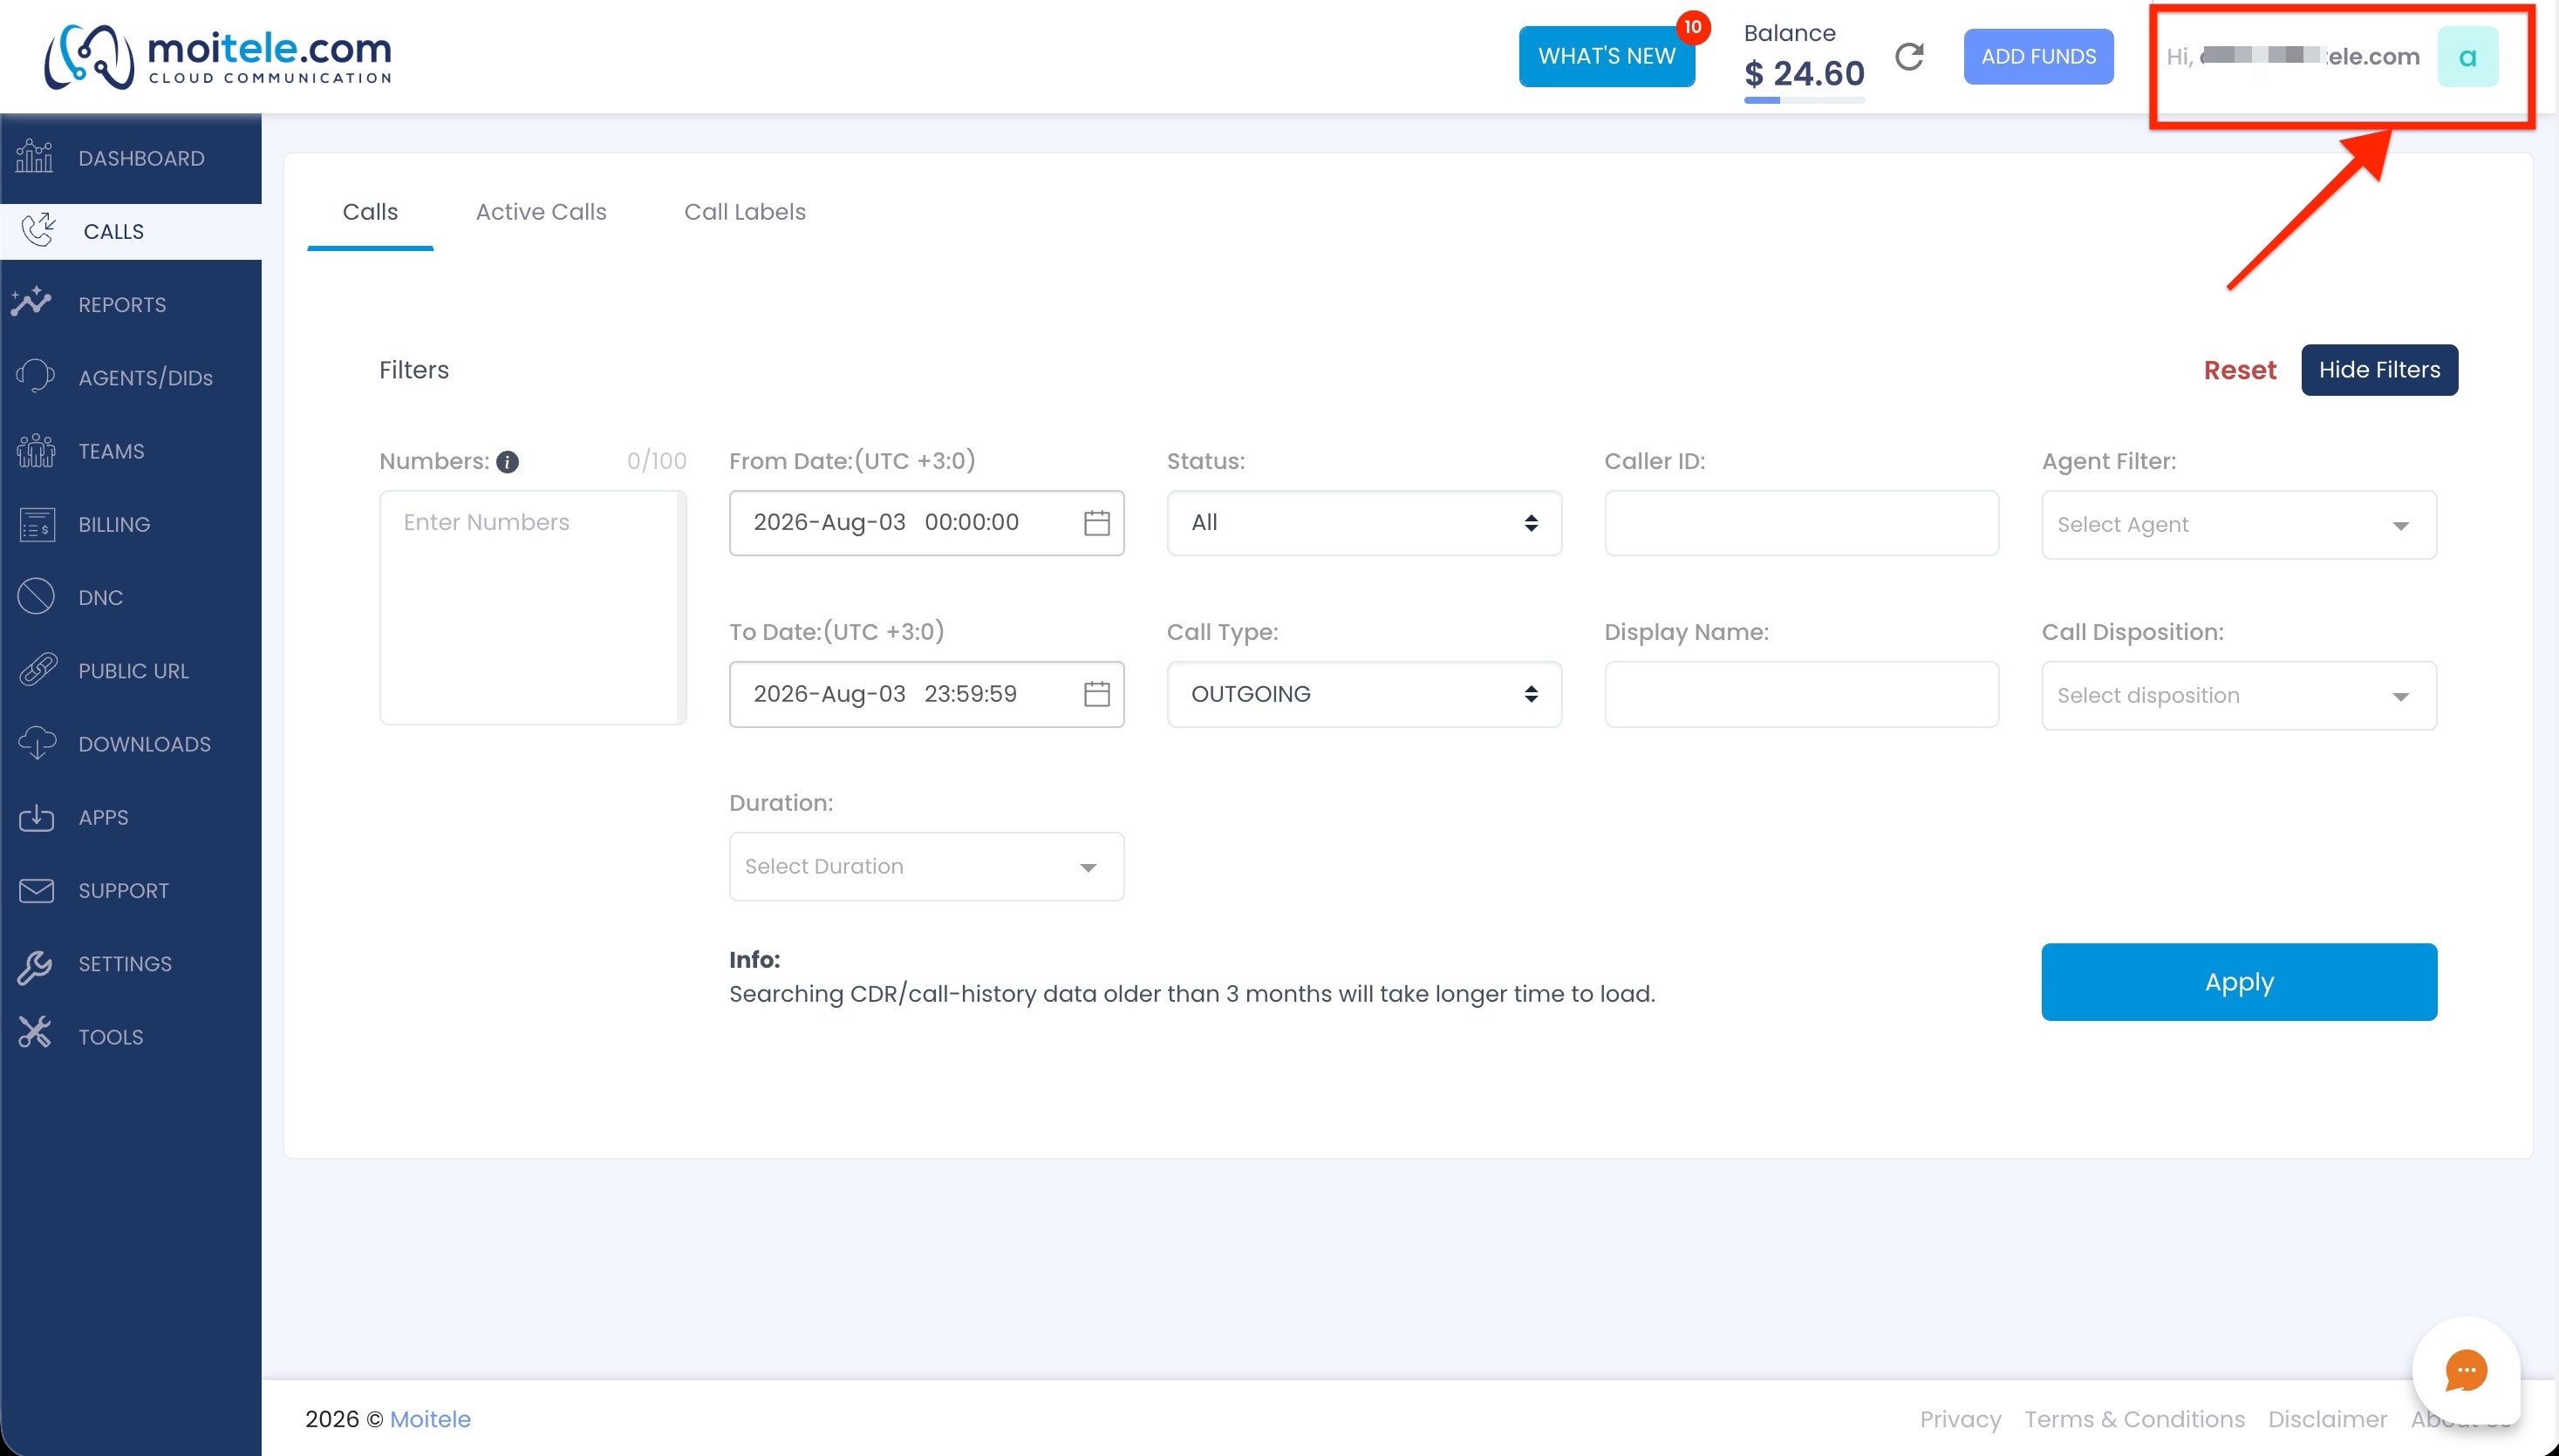Apply the call filters
This screenshot has height=1456, width=2559.
click(x=2239, y=982)
